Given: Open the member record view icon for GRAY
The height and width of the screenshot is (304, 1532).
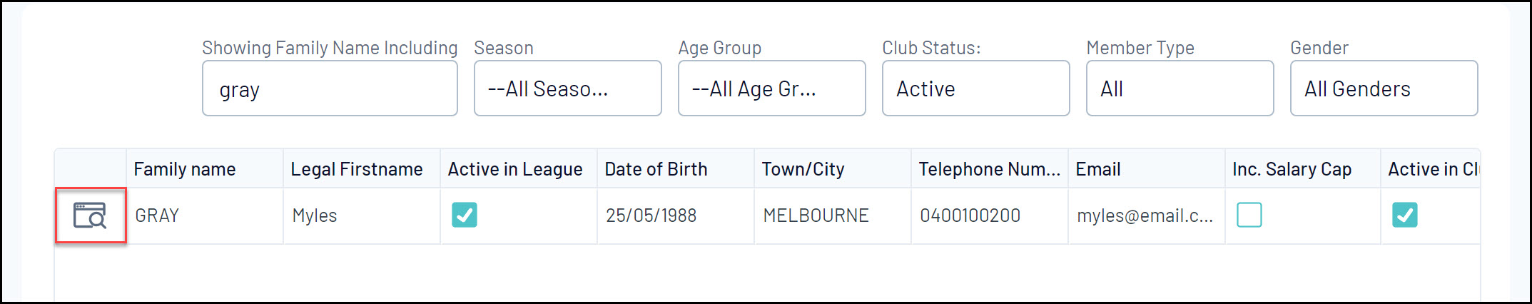Looking at the screenshot, I should coord(90,216).
